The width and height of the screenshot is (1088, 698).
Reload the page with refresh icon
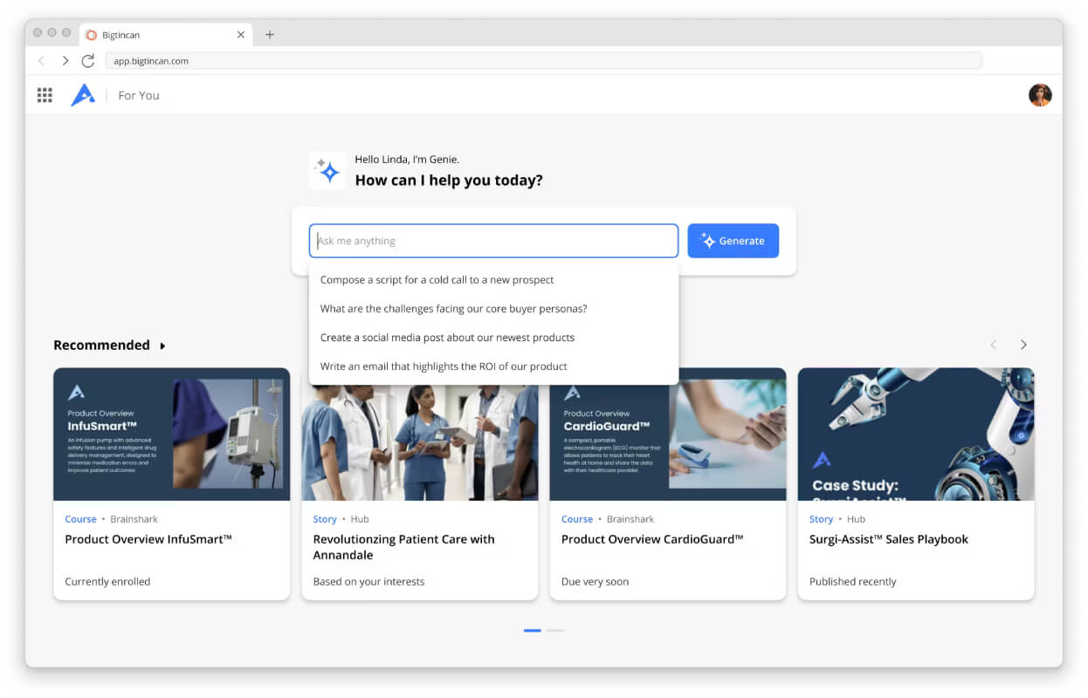(x=88, y=61)
